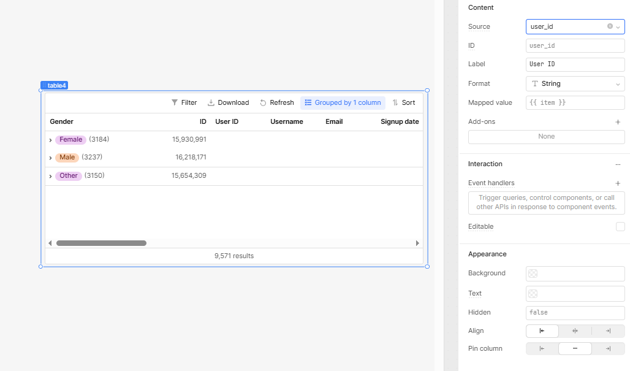The height and width of the screenshot is (371, 630).
Task: Select the Gender column header
Action: tap(61, 121)
